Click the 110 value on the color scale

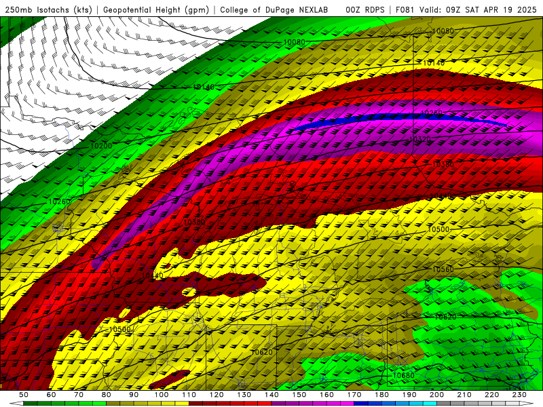(x=189, y=395)
